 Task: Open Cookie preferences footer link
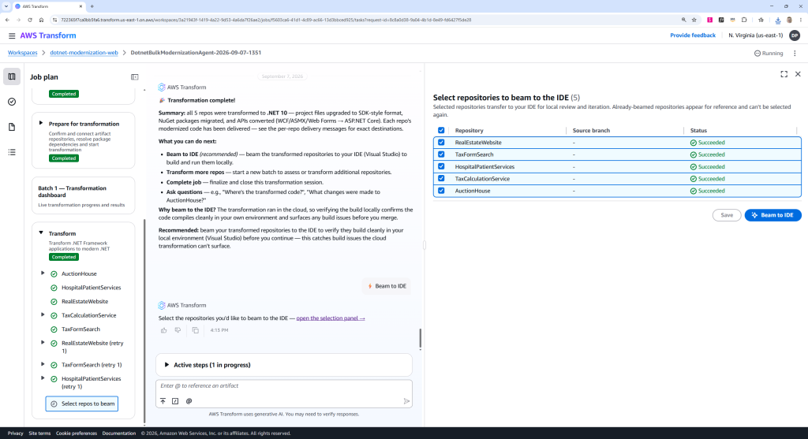(77, 433)
